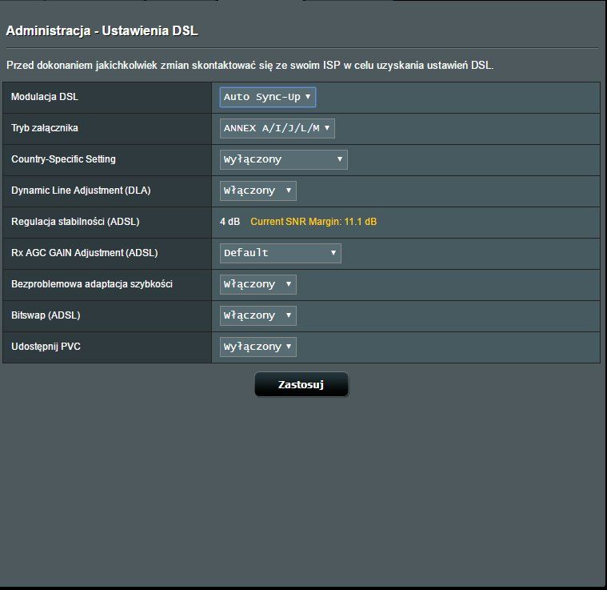Expand the Tryb załącznika ANNEX selector
The image size is (607, 590).
(277, 128)
